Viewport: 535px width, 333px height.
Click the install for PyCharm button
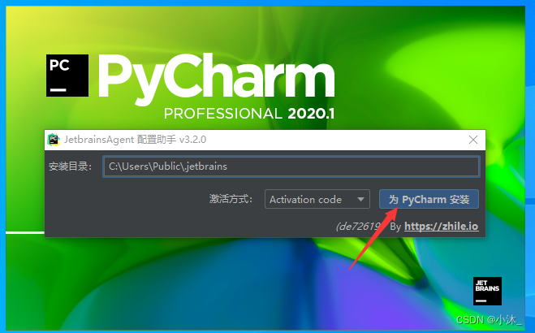tap(429, 199)
